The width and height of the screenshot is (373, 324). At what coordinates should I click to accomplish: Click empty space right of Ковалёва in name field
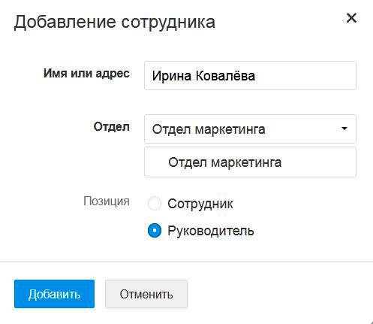[305, 75]
